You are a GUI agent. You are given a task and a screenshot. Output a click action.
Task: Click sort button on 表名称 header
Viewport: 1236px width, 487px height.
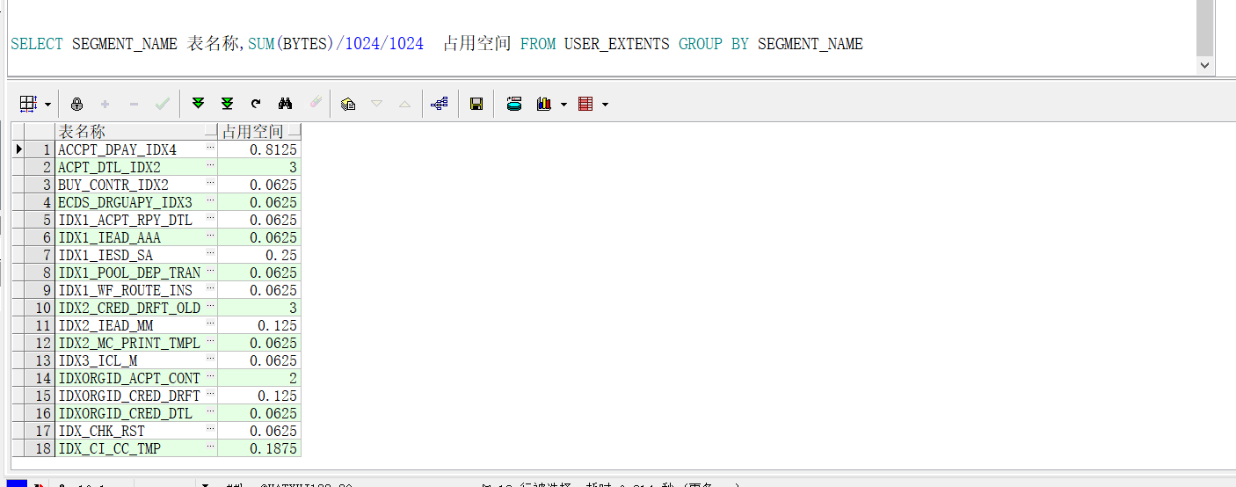(x=210, y=132)
